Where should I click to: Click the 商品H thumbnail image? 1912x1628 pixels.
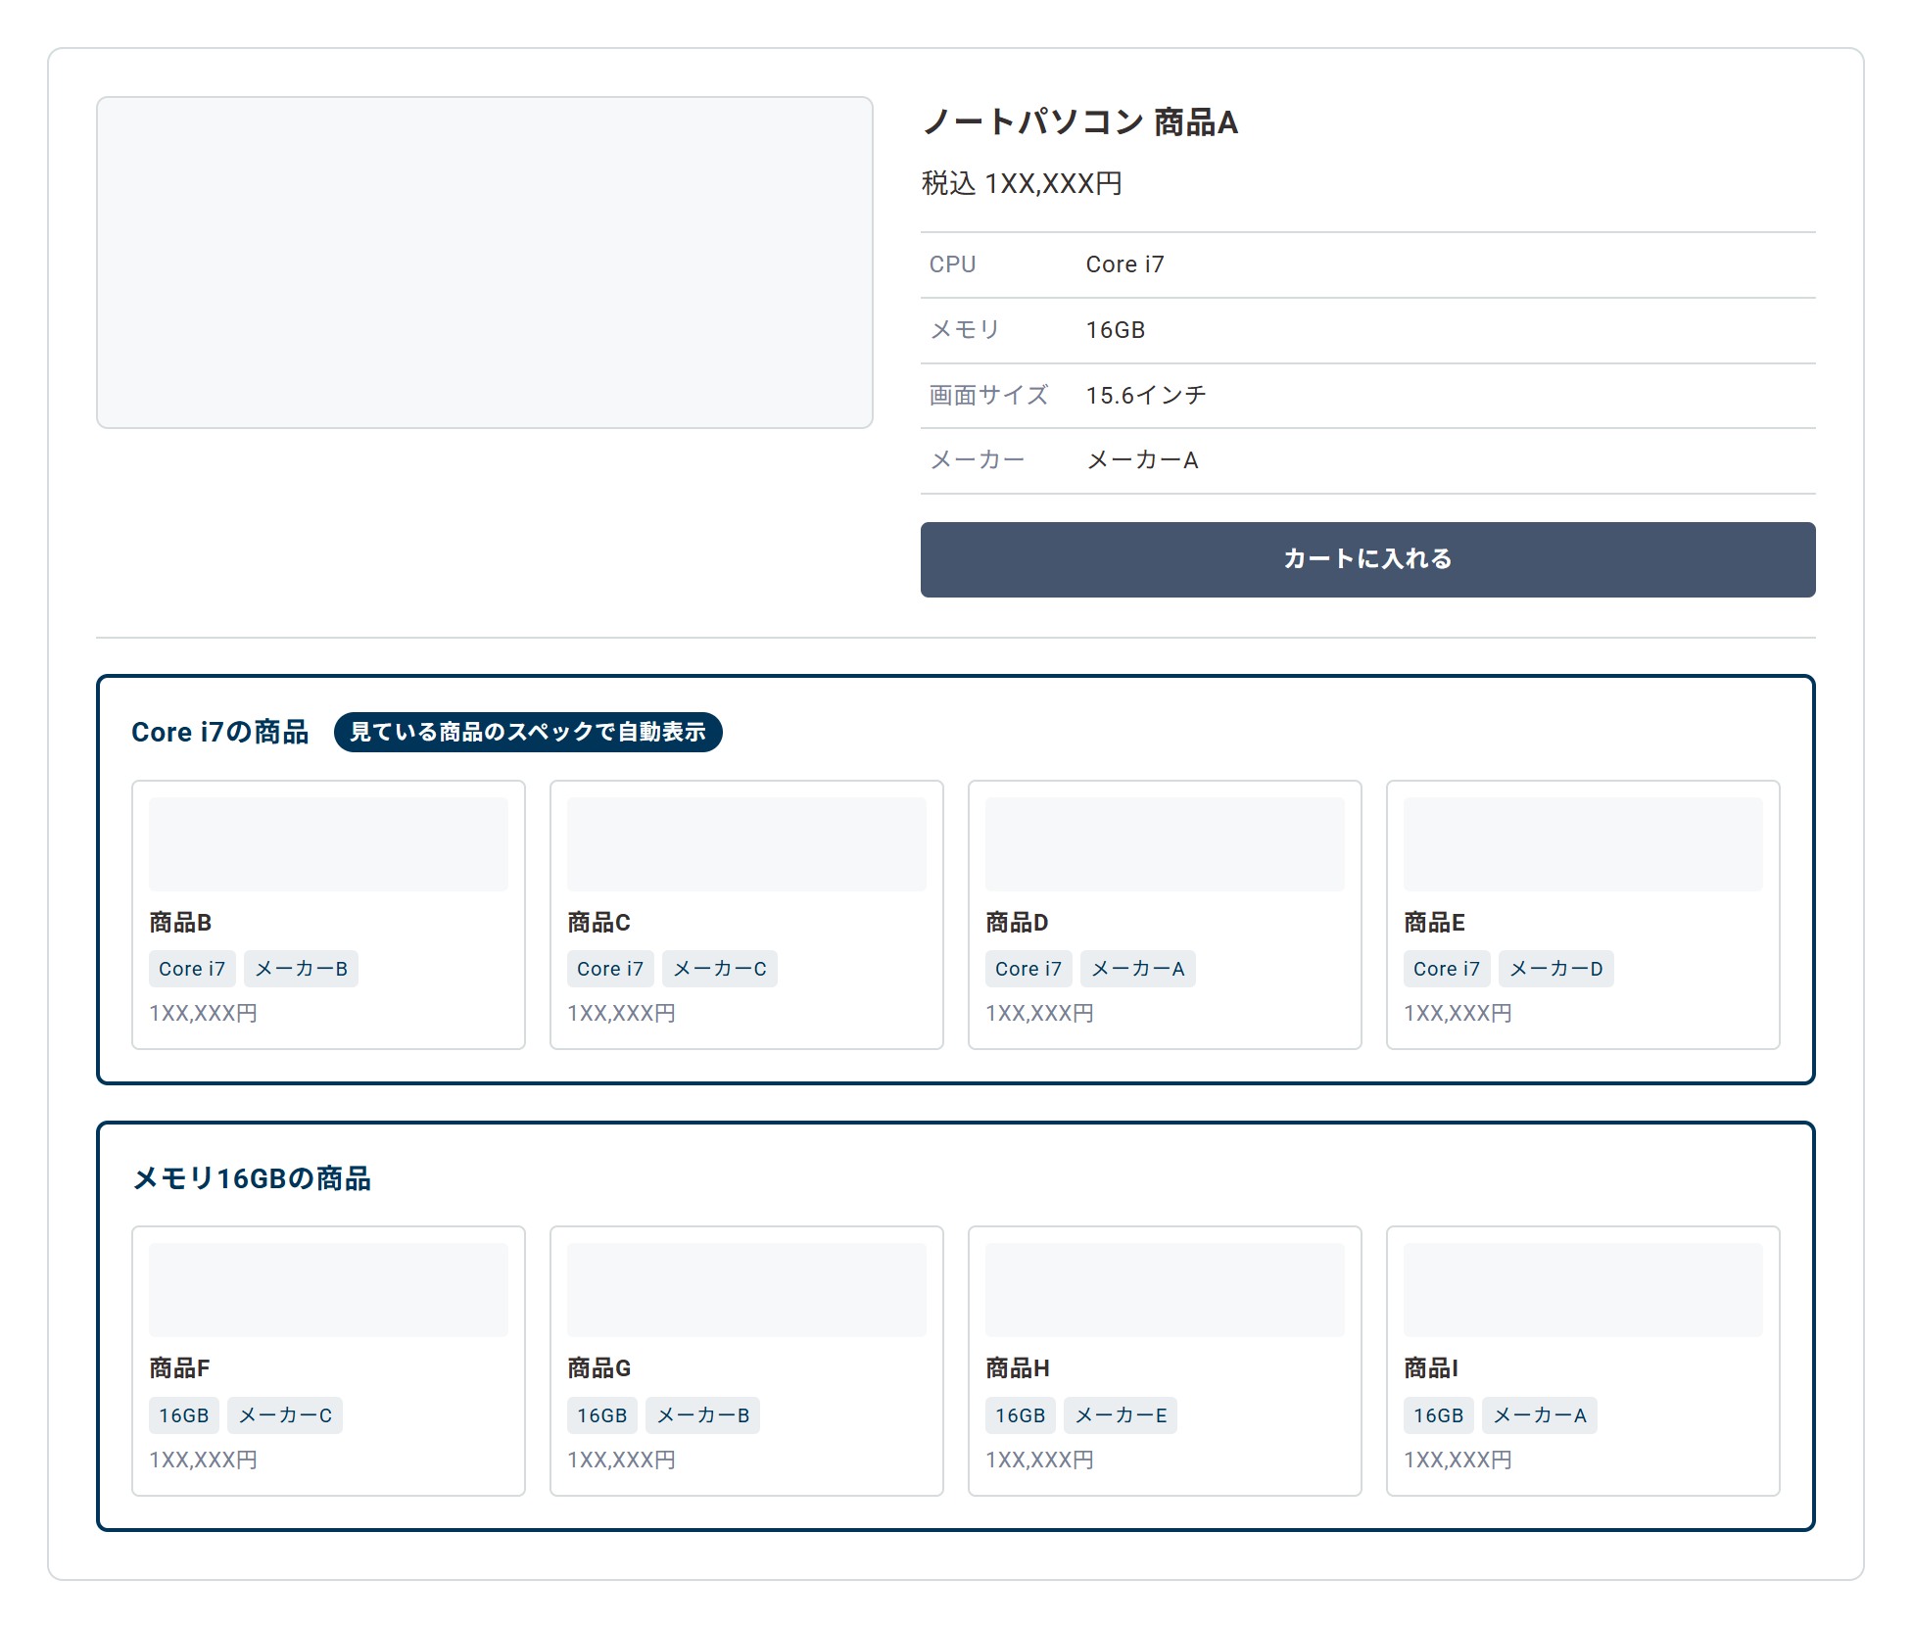1165,1290
